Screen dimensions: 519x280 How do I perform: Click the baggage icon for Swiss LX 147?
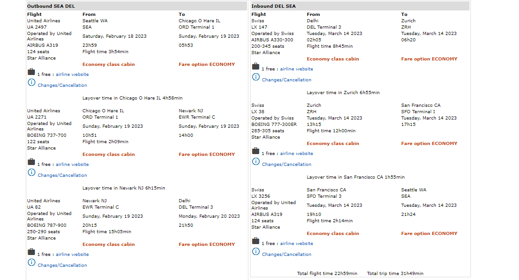(256, 66)
